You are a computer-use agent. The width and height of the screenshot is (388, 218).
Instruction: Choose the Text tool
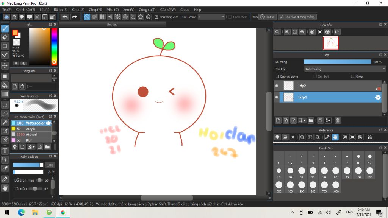pyautogui.click(x=5, y=151)
